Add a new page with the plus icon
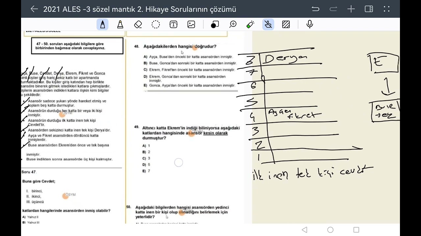Image resolution: width=421 pixels, height=236 pixels. [x=351, y=9]
